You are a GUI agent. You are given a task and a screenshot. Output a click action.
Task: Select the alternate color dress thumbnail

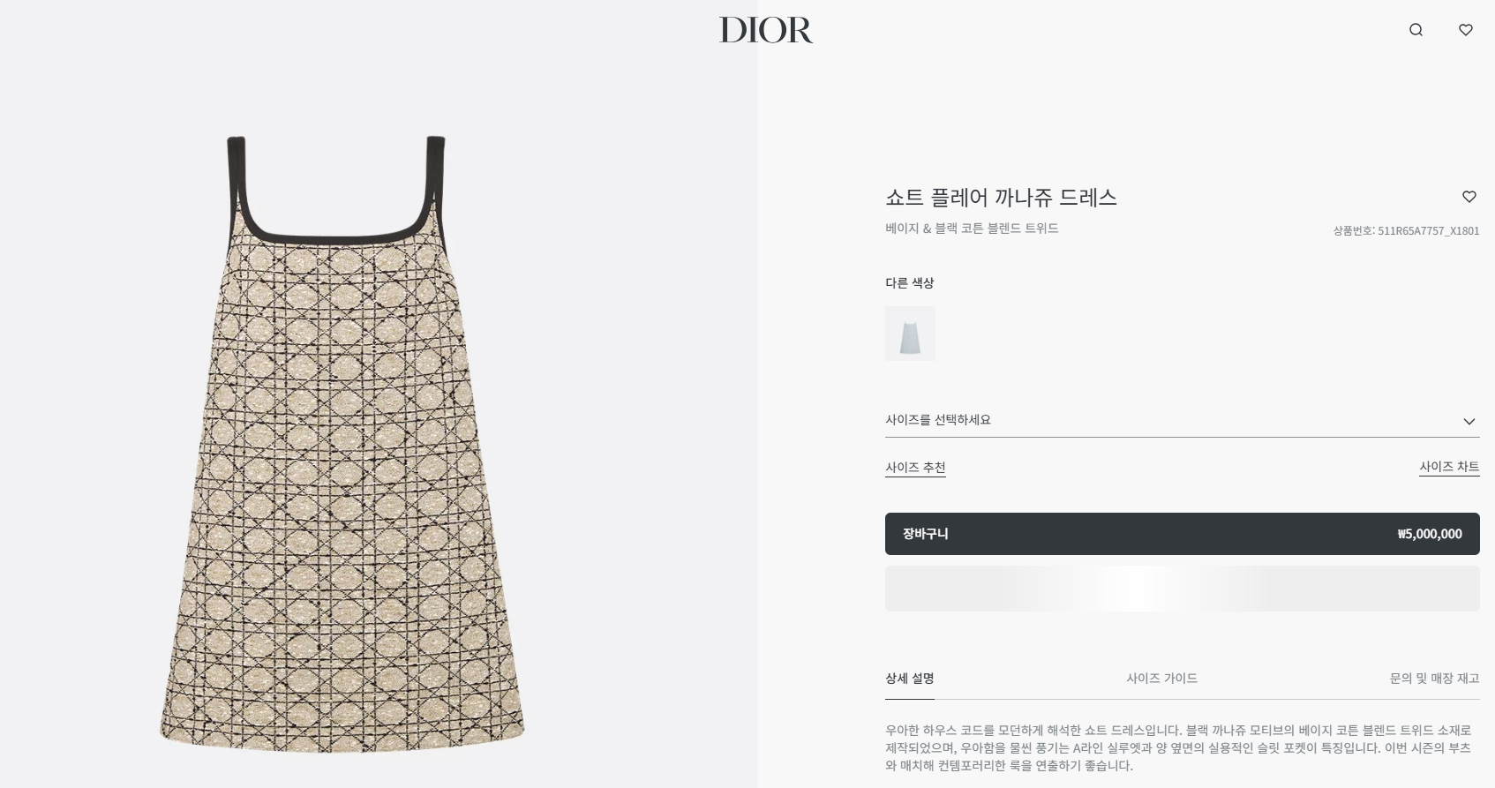[x=910, y=334]
